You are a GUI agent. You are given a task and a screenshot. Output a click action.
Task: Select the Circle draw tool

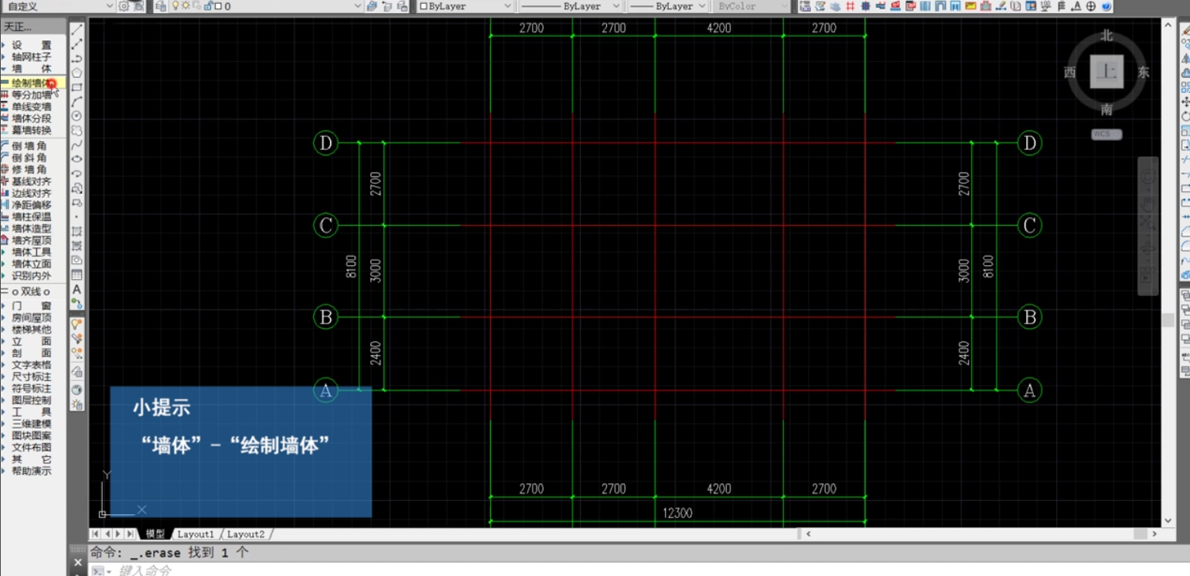click(77, 116)
